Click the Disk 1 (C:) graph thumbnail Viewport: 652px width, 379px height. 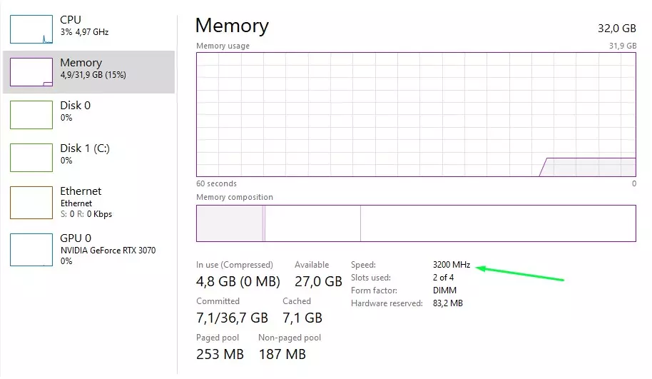tap(31, 158)
